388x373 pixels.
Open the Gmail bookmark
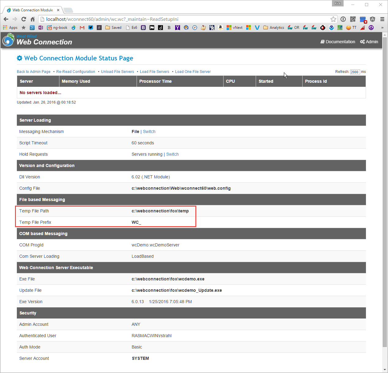[x=82, y=28]
